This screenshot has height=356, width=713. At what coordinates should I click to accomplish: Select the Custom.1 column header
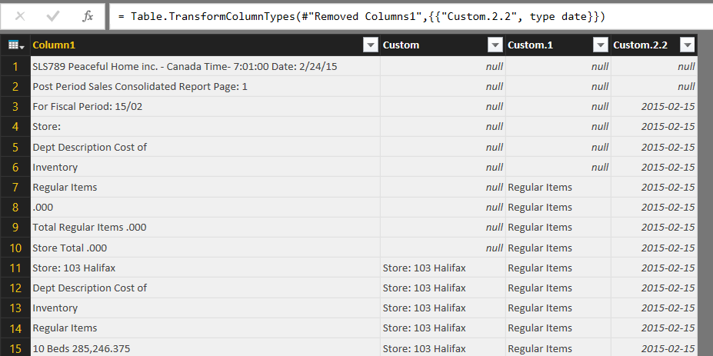point(546,45)
